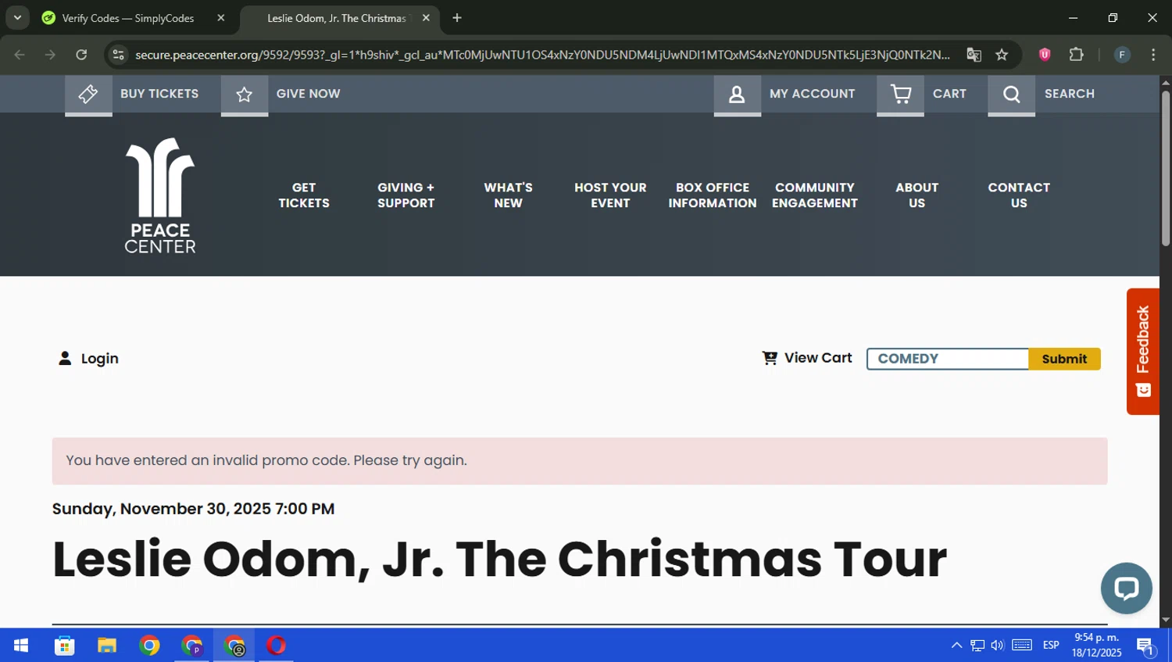This screenshot has height=662, width=1172.
Task: Show hidden system tray icons
Action: pyautogui.click(x=956, y=646)
